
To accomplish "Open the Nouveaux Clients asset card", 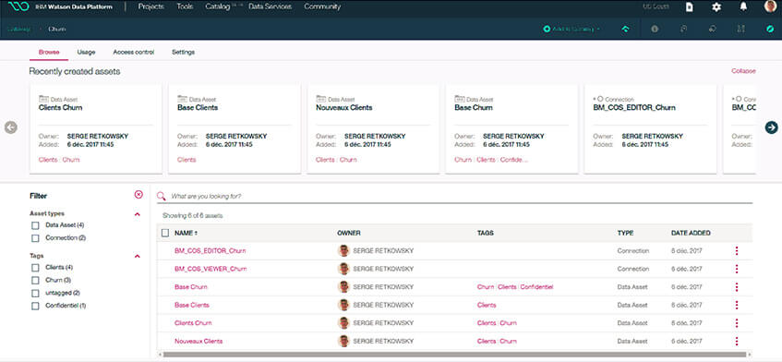I will click(373, 128).
